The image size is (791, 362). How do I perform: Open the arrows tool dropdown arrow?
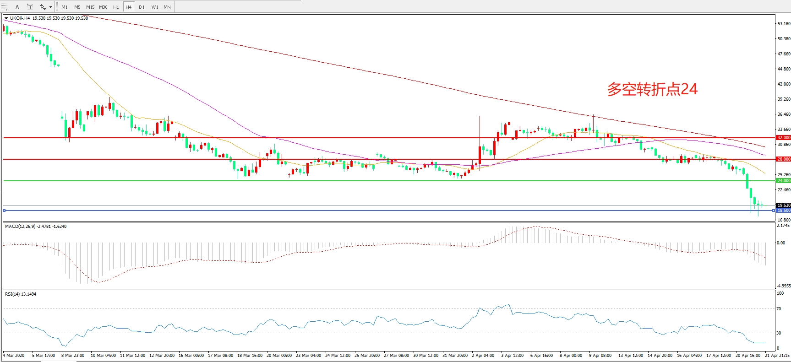pos(50,7)
